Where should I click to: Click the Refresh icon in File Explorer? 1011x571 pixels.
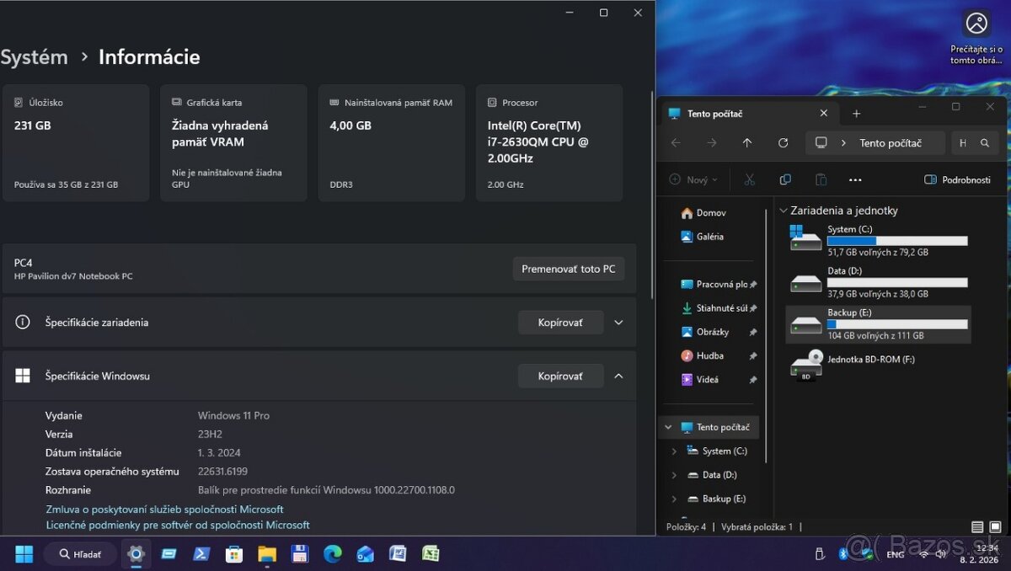coord(783,143)
